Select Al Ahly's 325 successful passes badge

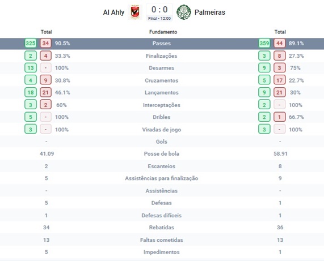[x=31, y=43]
